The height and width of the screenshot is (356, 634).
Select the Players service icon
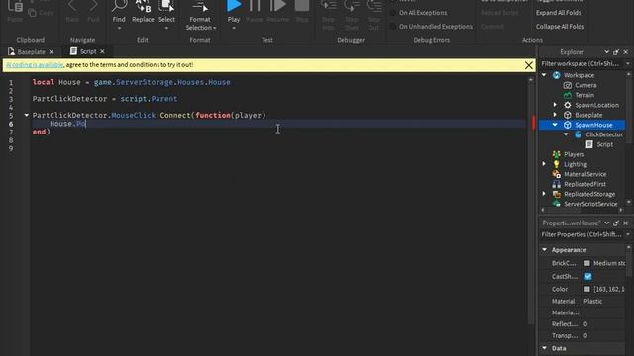(x=557, y=154)
